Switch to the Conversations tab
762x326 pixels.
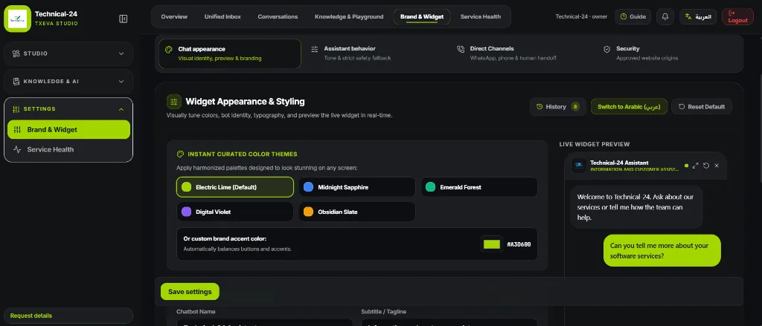(x=278, y=16)
